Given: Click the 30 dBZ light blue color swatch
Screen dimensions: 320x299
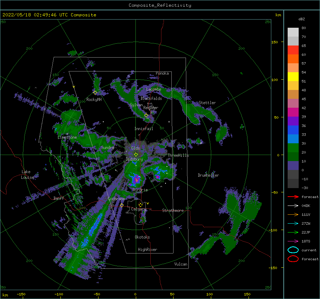Looking at the screenshot, I should click(293, 139).
